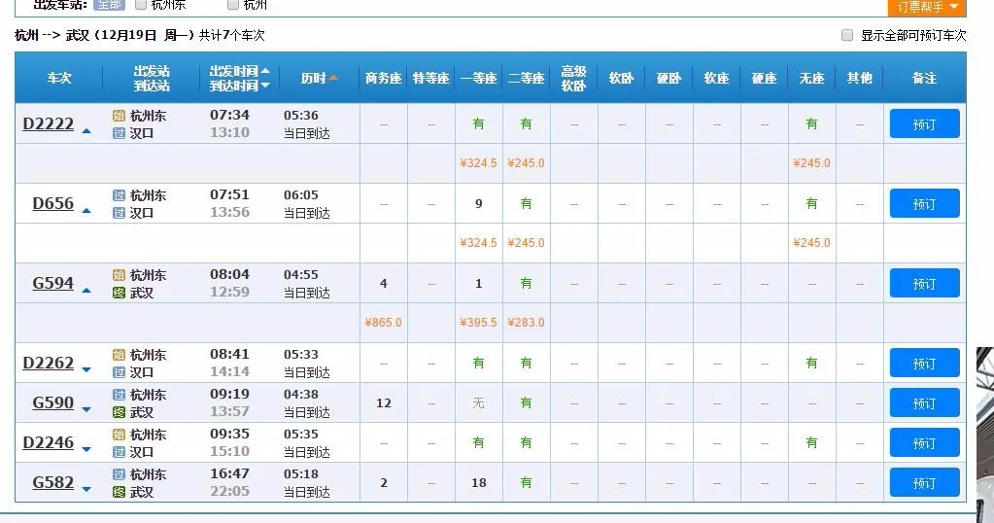
Task: Tick the 杭州东 departure station checkbox
Action: pyautogui.click(x=141, y=5)
